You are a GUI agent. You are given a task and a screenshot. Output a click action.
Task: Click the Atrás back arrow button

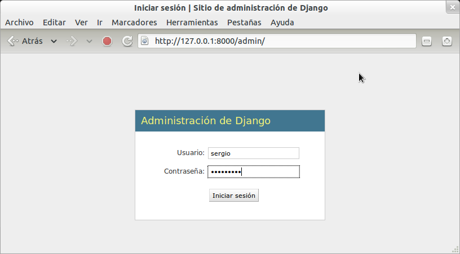[25, 41]
